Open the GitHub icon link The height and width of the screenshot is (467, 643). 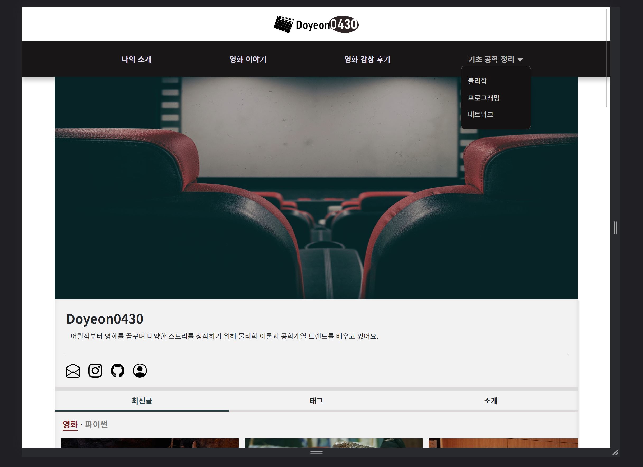coord(117,370)
